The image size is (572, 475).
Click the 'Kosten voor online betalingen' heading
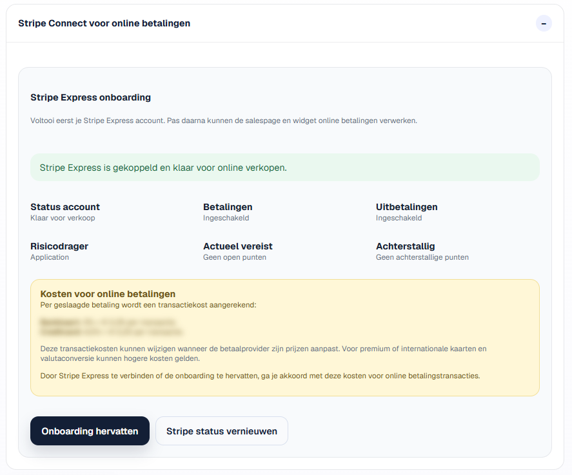pos(108,294)
